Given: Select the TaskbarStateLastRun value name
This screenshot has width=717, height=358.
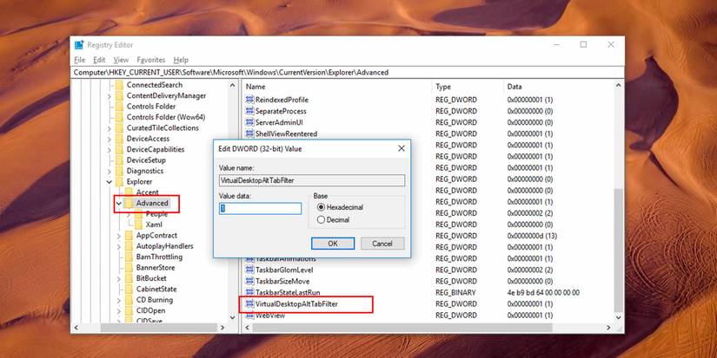Looking at the screenshot, I should click(288, 292).
